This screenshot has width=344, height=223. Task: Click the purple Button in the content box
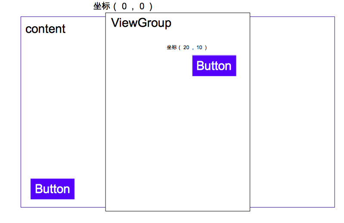click(53, 189)
